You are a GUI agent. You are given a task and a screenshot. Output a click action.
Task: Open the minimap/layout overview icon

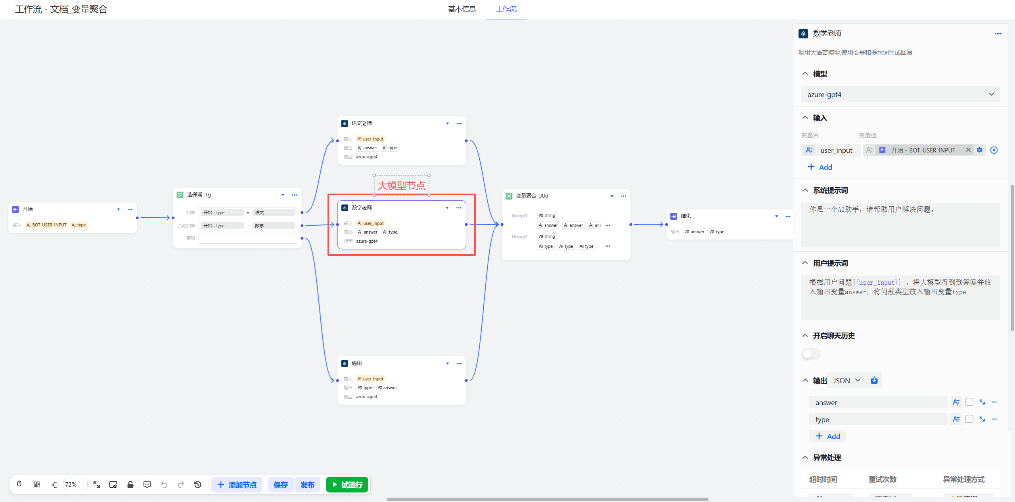pos(37,484)
